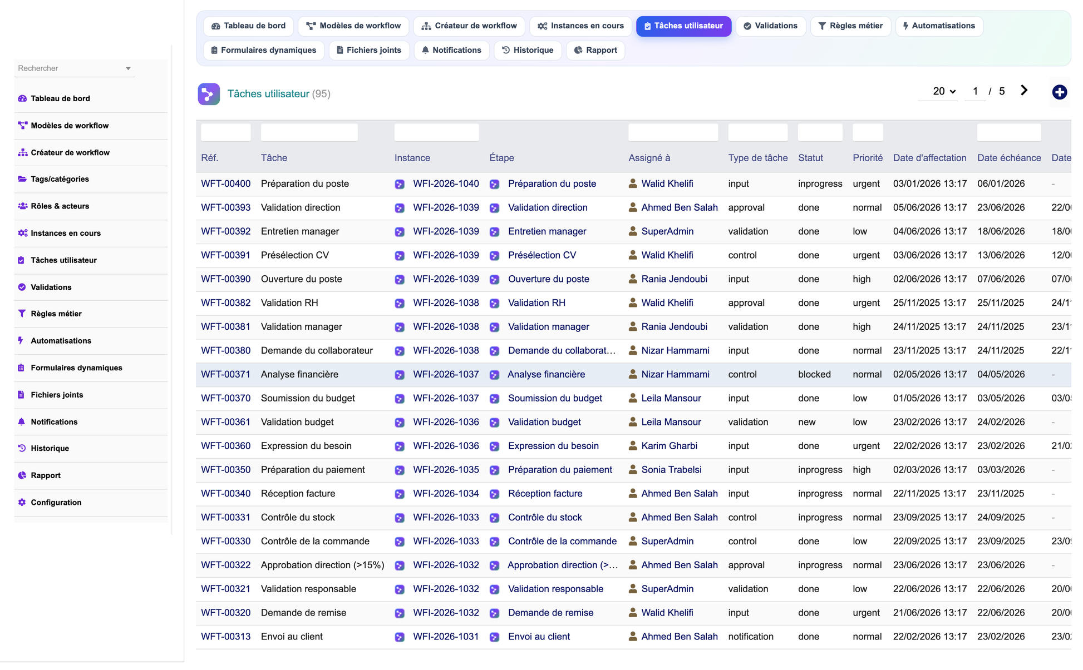The width and height of the screenshot is (1083, 670).
Task: Click the Assigné à column filter field
Action: pos(673,132)
